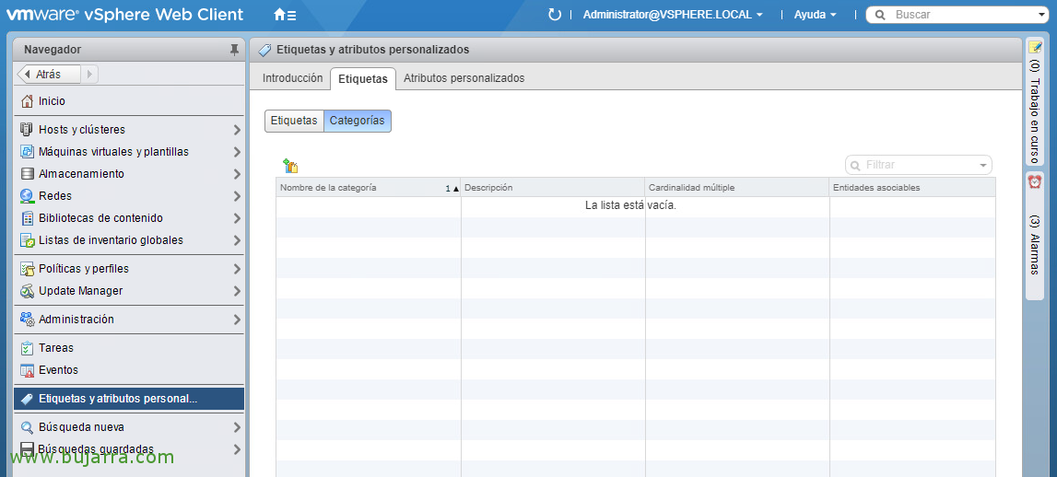
Task: Click the Redes network icon
Action: [27, 196]
